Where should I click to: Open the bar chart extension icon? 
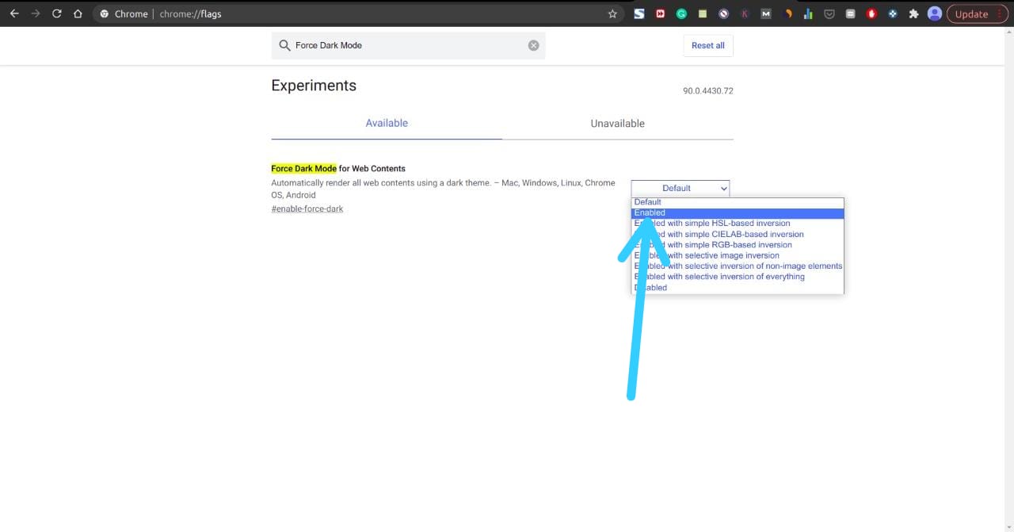pos(808,13)
